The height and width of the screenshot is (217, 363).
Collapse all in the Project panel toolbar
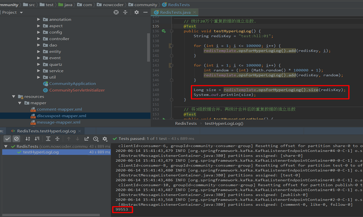click(125, 12)
